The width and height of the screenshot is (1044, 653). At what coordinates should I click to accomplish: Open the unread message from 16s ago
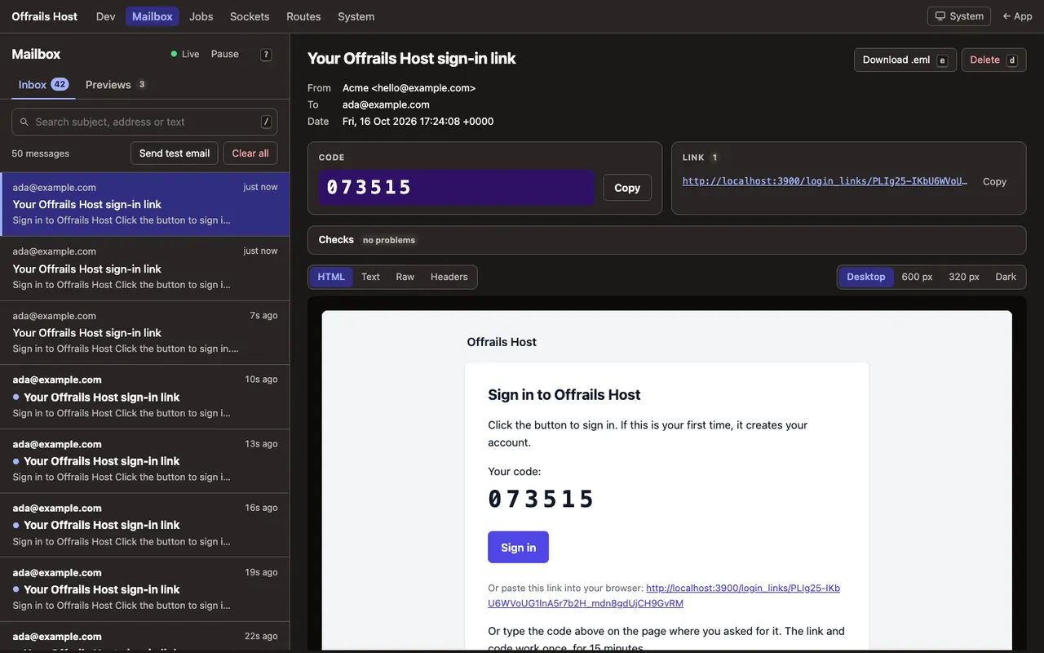coord(144,525)
